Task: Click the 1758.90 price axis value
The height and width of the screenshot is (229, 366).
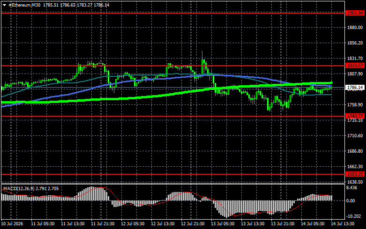Action: click(x=355, y=105)
